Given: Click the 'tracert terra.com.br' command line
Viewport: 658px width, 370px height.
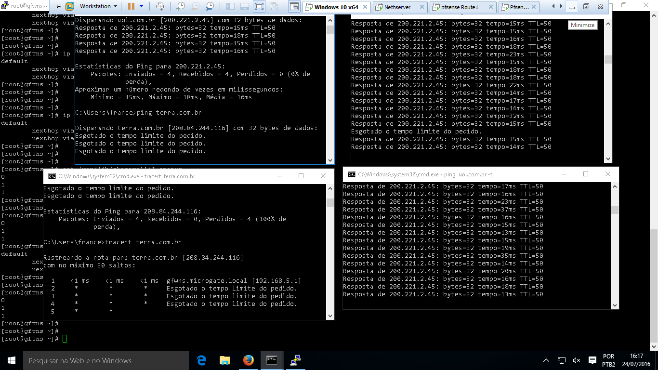Looking at the screenshot, I should (x=112, y=242).
